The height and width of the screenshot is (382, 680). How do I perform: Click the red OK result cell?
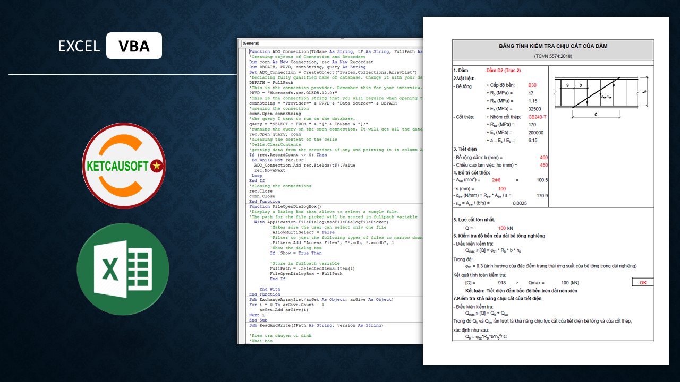point(643,283)
